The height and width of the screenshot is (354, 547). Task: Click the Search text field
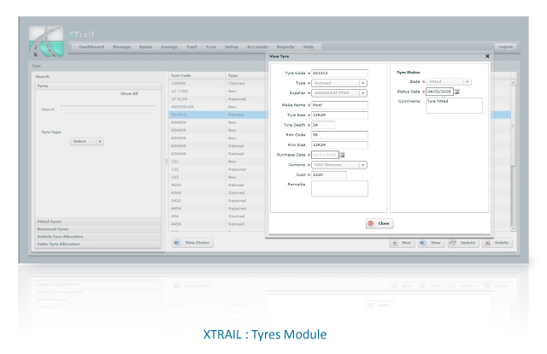click(x=108, y=109)
